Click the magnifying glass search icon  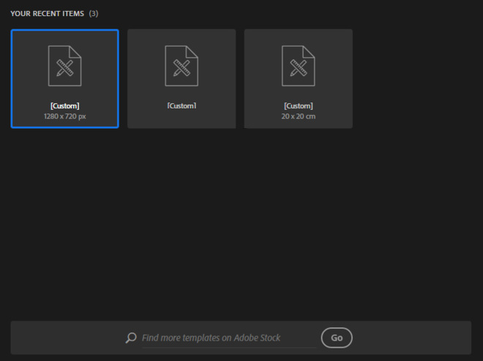click(x=131, y=338)
